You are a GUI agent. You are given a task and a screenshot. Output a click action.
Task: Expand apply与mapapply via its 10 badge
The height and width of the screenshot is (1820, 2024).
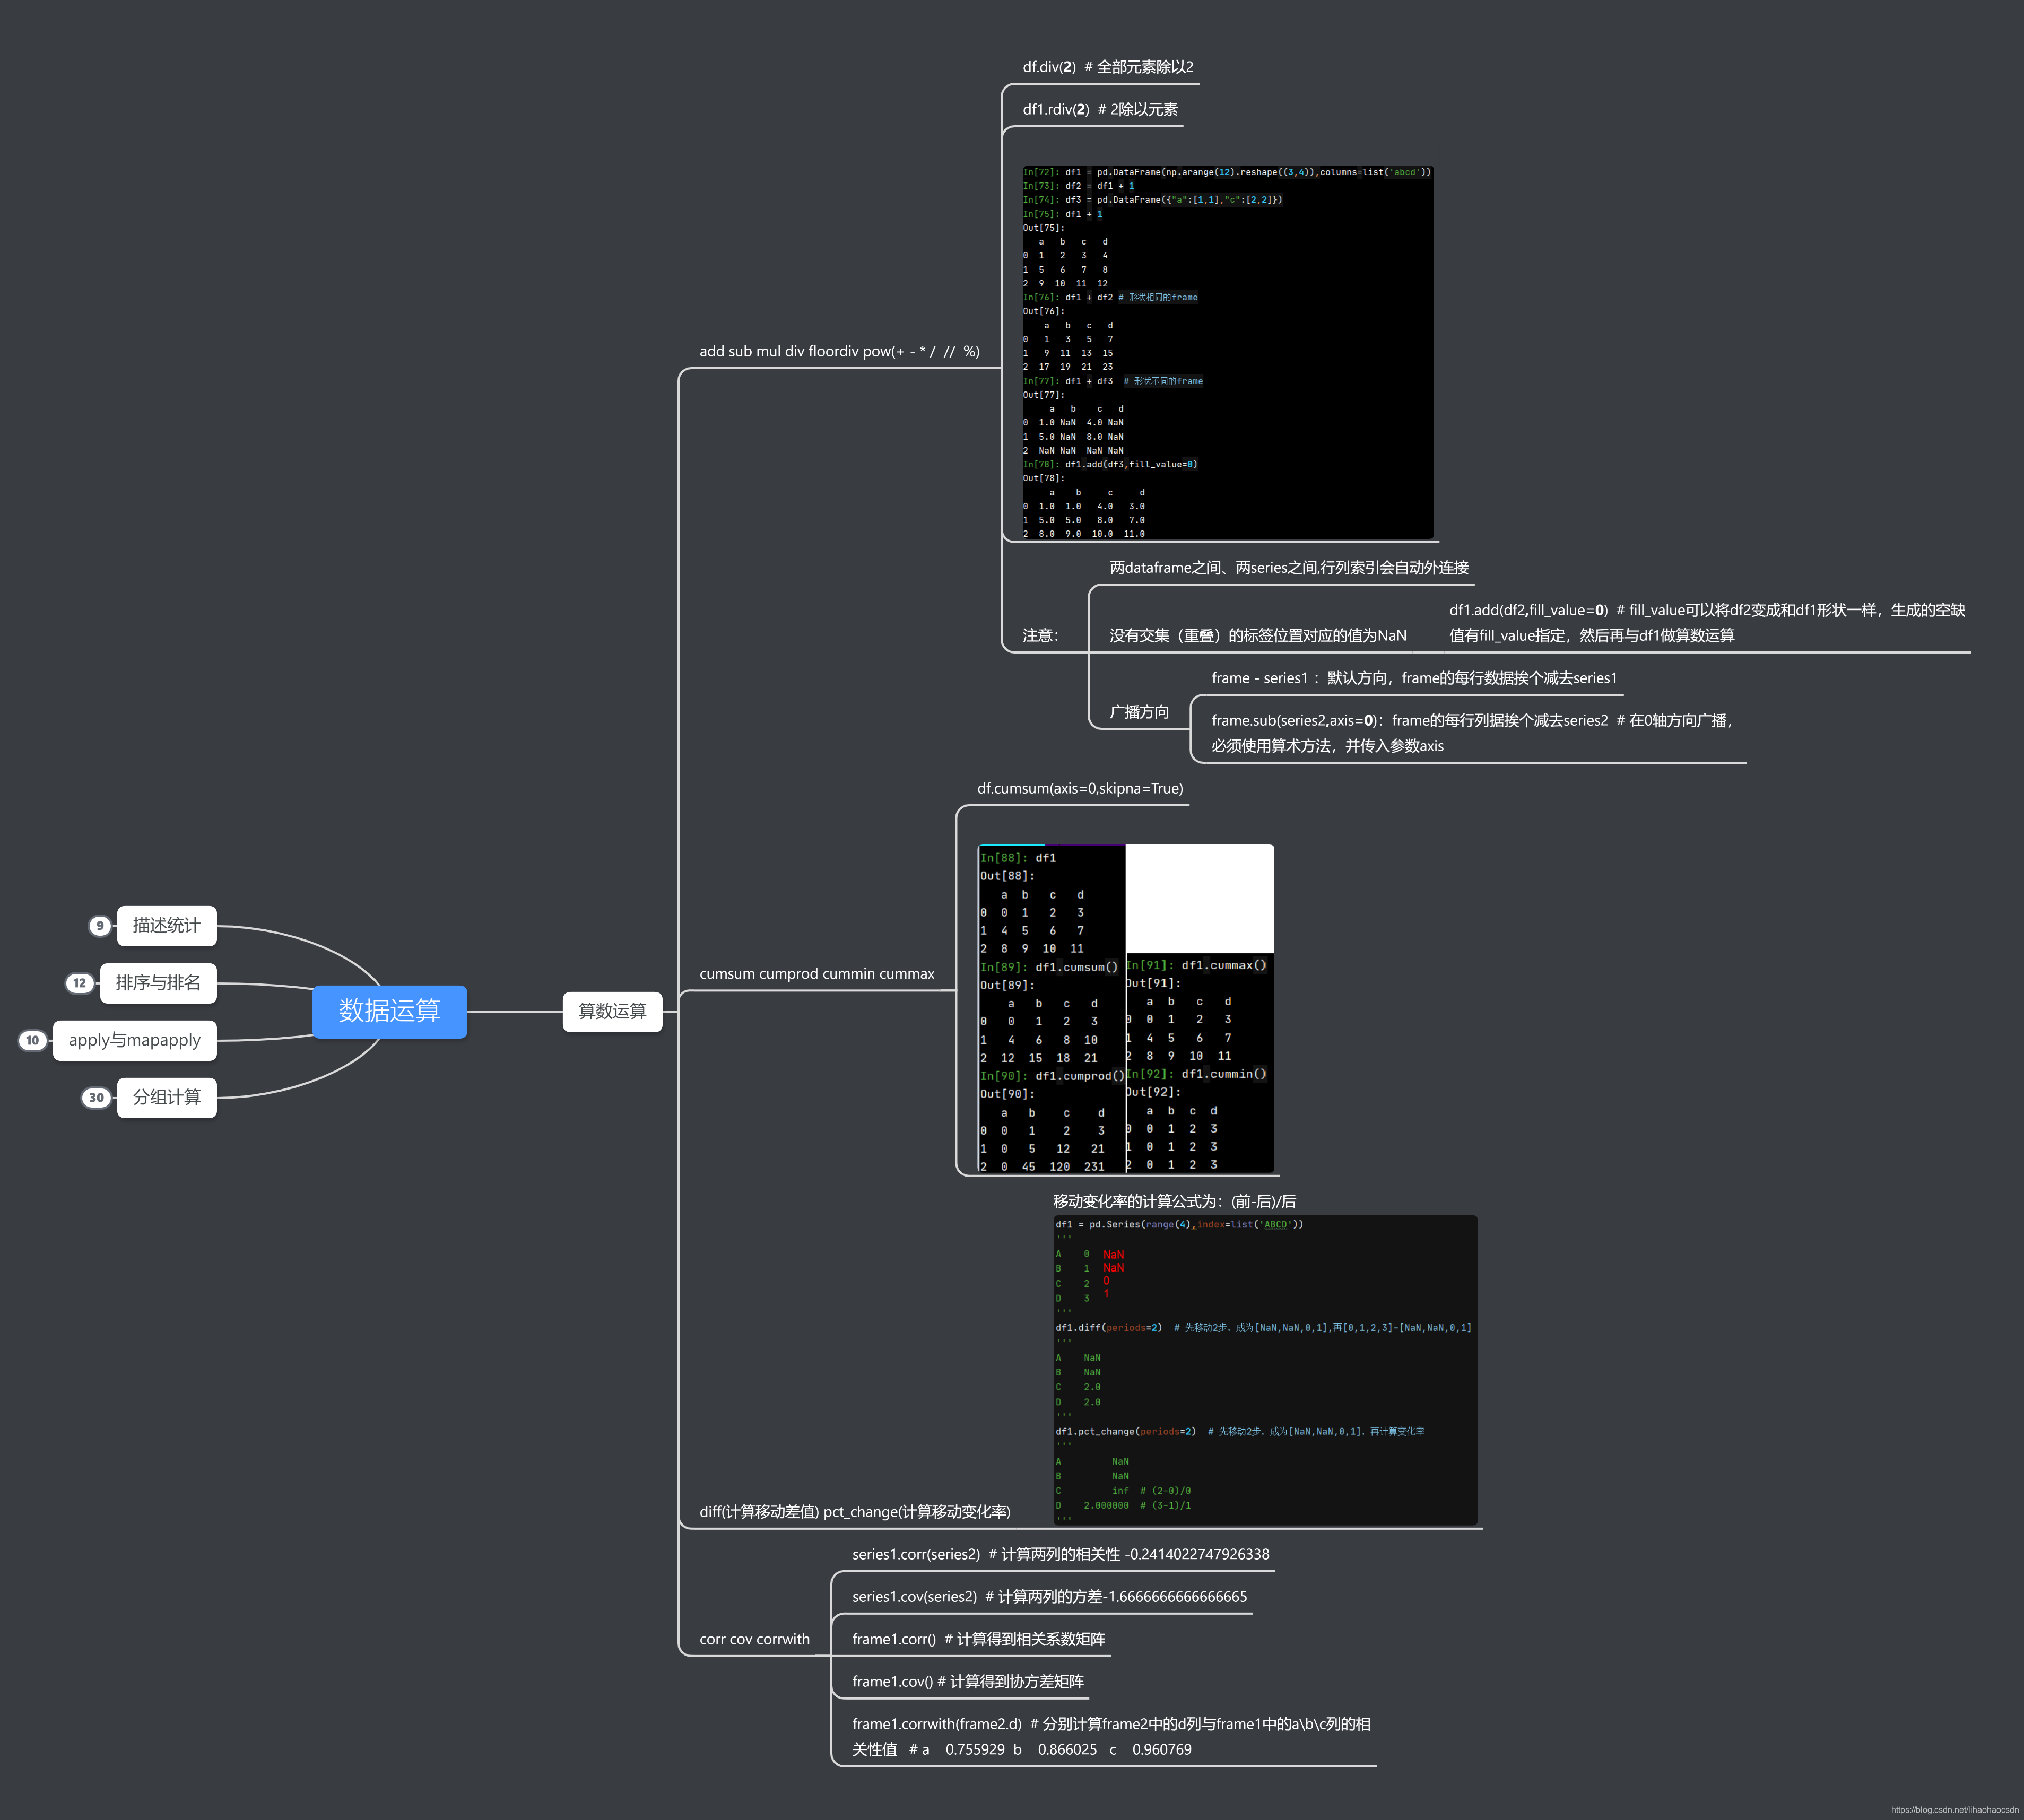pyautogui.click(x=33, y=1040)
